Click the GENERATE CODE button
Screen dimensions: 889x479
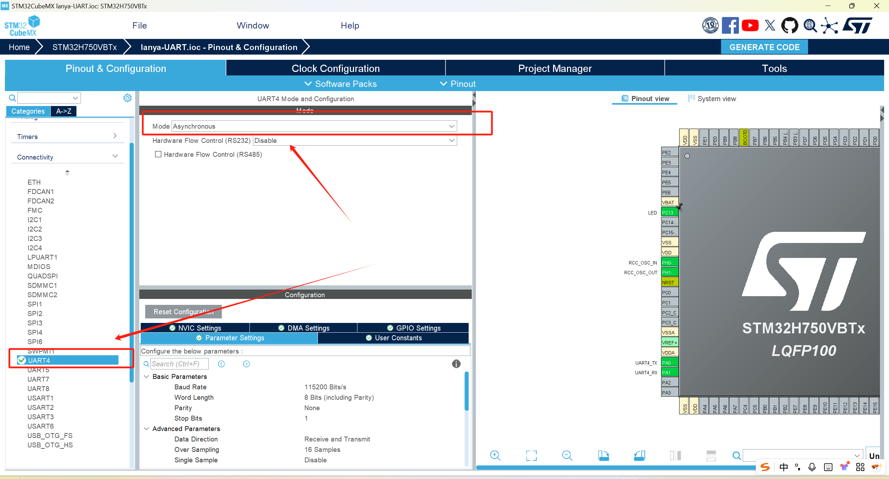click(764, 47)
